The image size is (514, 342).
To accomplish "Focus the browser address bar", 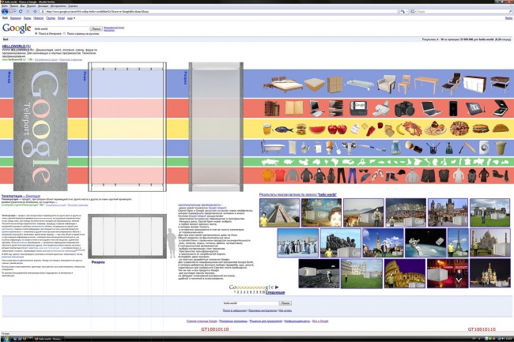I will tap(218, 12).
